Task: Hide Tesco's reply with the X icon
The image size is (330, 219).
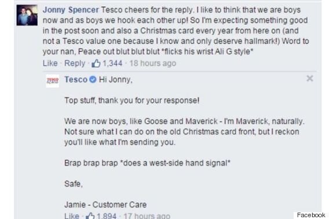Action: pos(310,79)
